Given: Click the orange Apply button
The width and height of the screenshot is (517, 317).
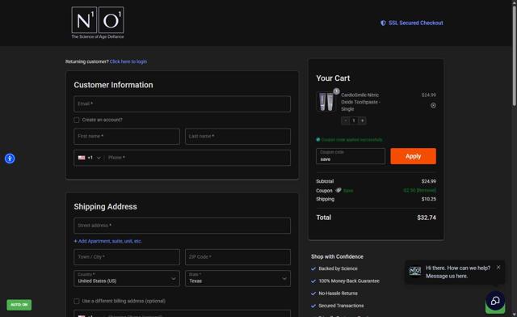Looking at the screenshot, I should pyautogui.click(x=413, y=156).
